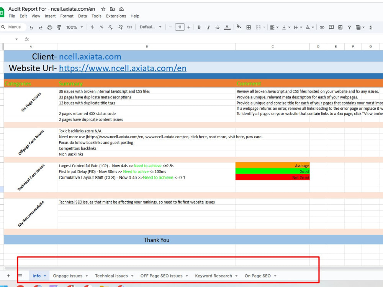
Task: Decrease decimal places icon
Action: [x=111, y=27]
